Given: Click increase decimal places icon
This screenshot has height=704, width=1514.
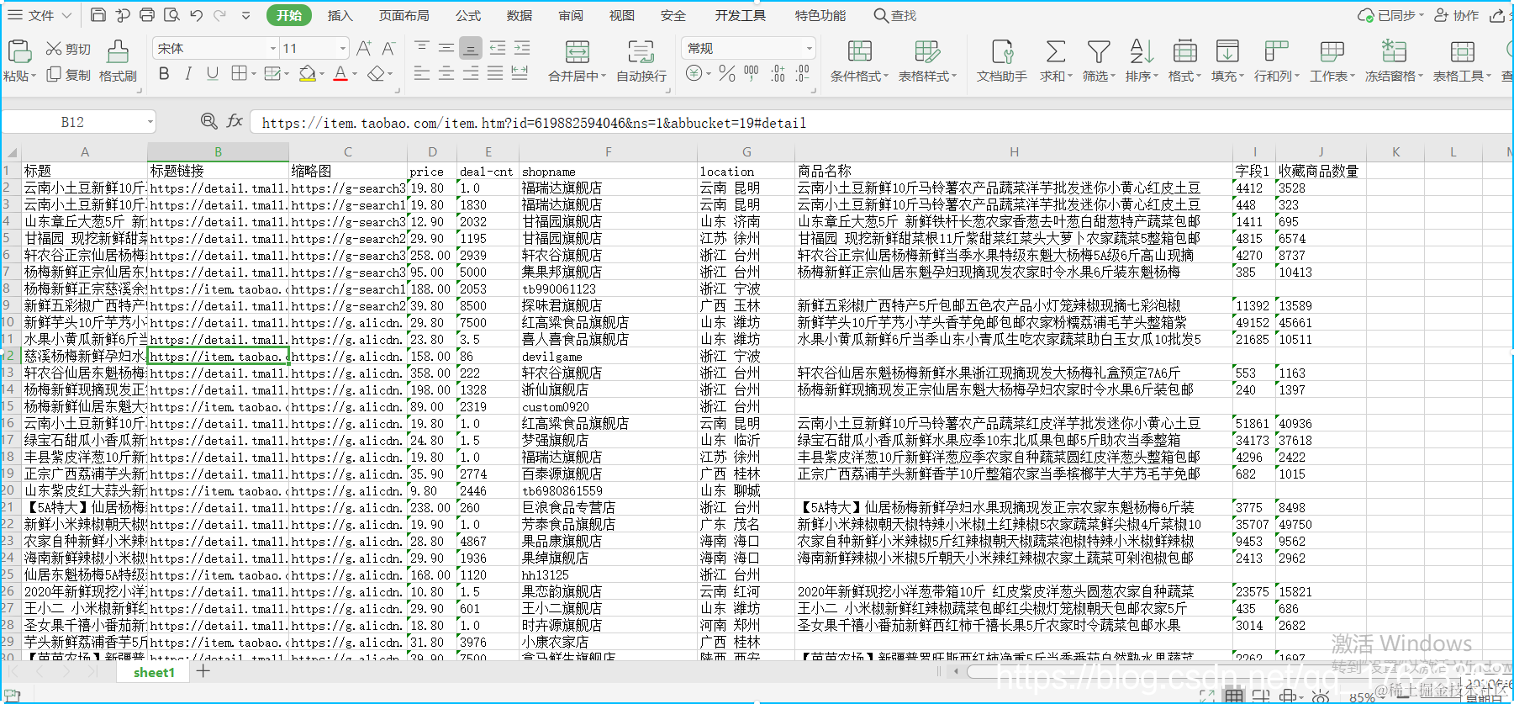Looking at the screenshot, I should [778, 74].
